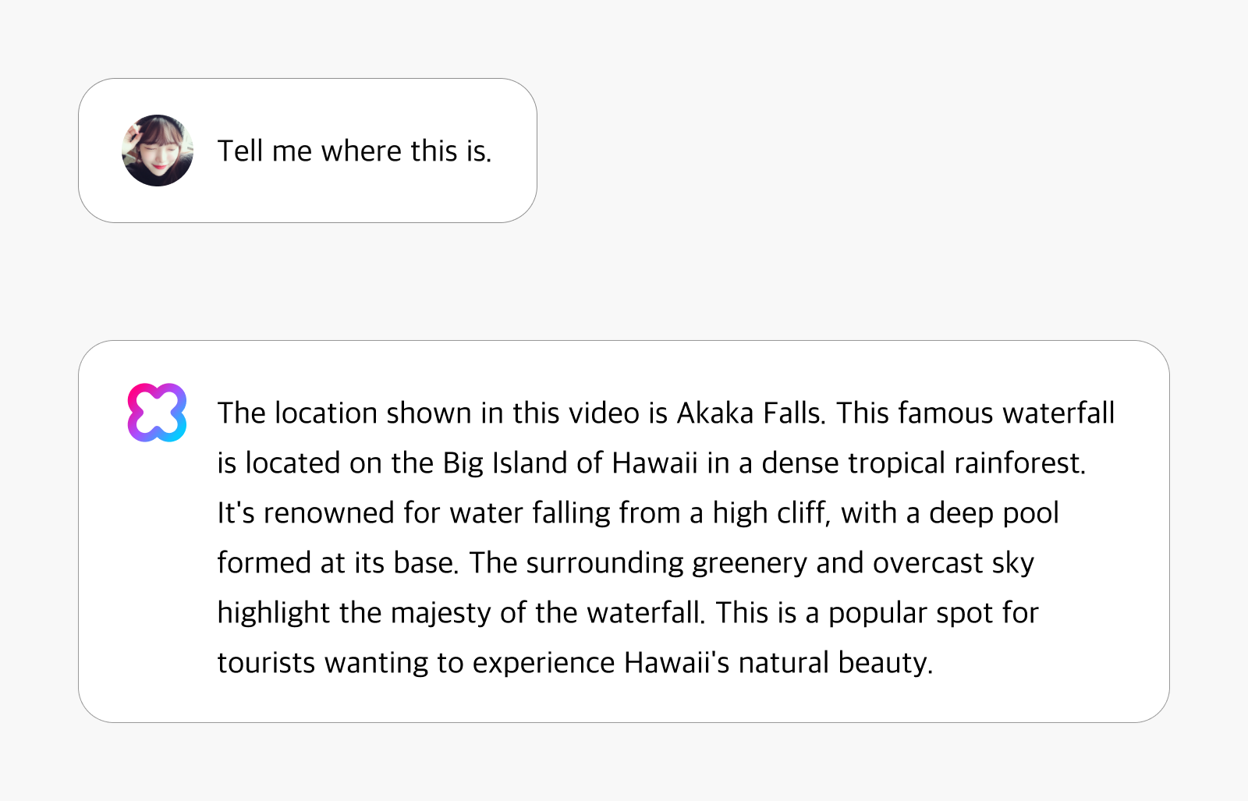Click "Akaka Falls" in the assistant's reply

(x=750, y=413)
